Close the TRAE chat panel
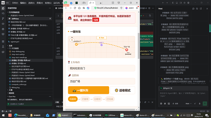This screenshot has width=211, height=118. [207, 9]
